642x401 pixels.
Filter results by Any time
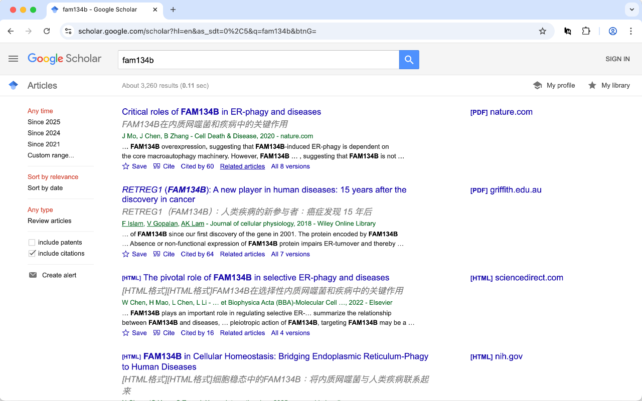click(40, 111)
